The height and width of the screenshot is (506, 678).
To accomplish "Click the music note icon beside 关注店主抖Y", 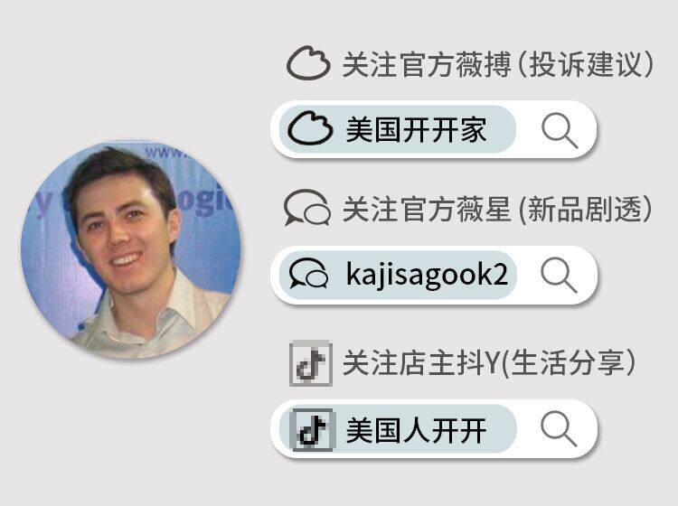I will pos(311,363).
